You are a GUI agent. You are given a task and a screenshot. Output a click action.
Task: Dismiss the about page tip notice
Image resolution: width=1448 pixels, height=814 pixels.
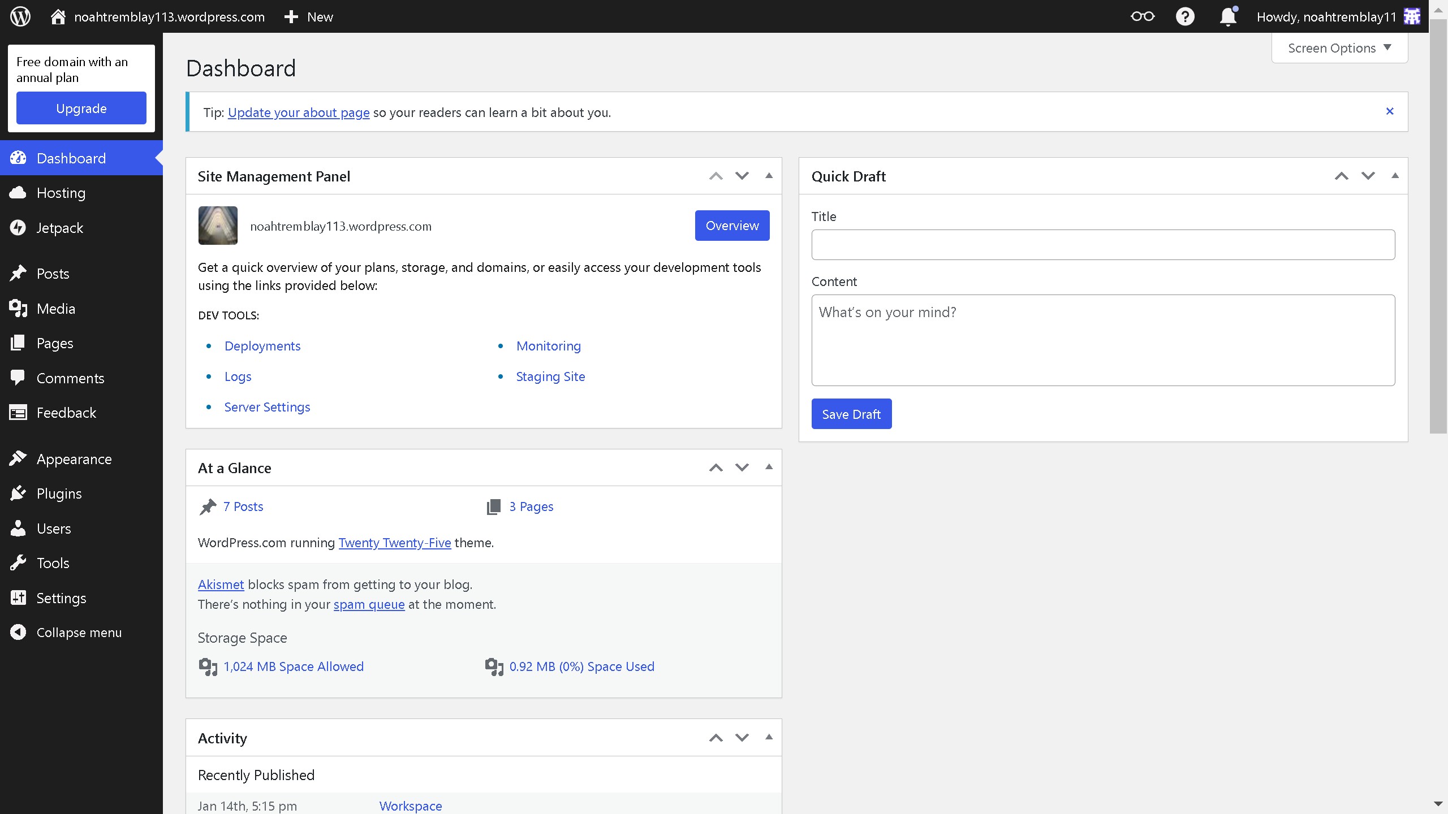coord(1389,111)
